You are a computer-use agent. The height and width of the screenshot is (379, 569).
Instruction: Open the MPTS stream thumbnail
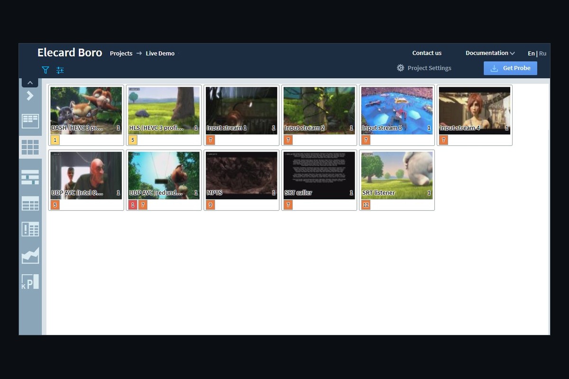point(242,175)
